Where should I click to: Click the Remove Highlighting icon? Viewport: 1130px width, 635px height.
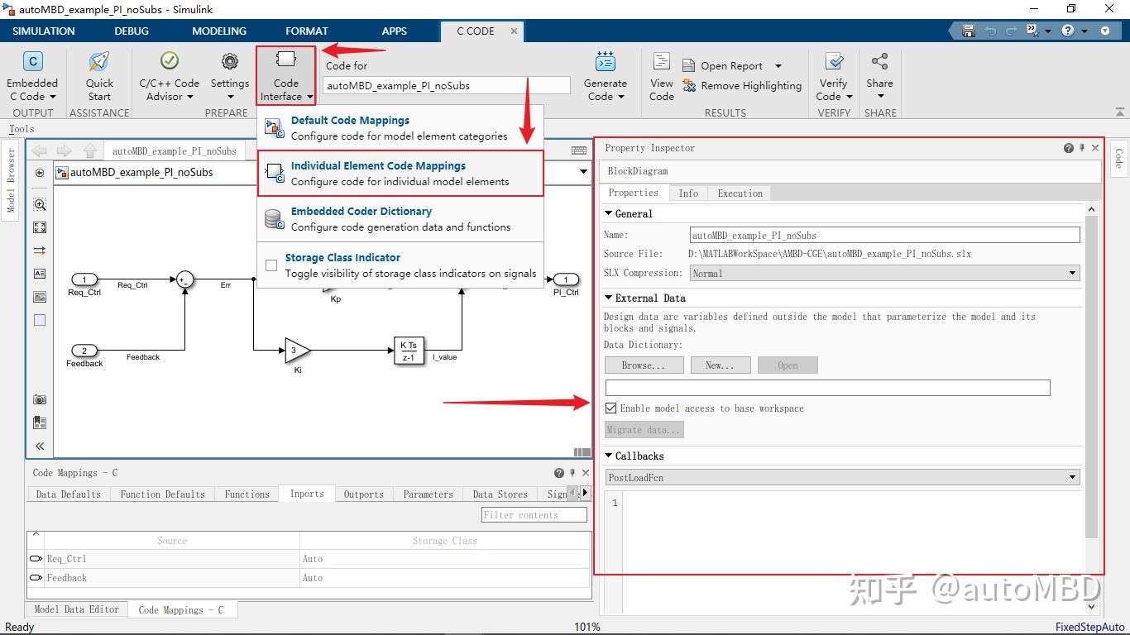coord(689,85)
